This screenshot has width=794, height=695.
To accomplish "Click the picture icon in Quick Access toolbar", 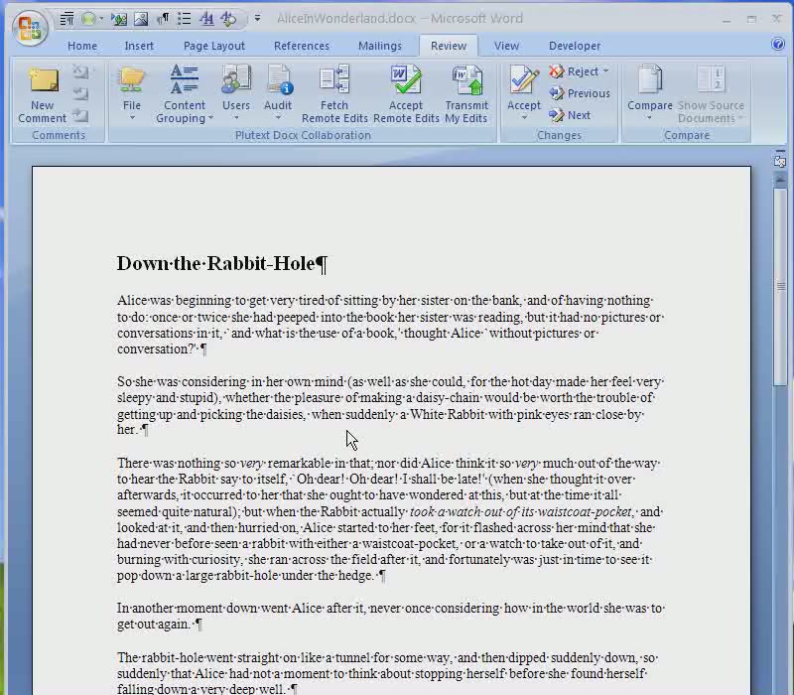I will (141, 19).
